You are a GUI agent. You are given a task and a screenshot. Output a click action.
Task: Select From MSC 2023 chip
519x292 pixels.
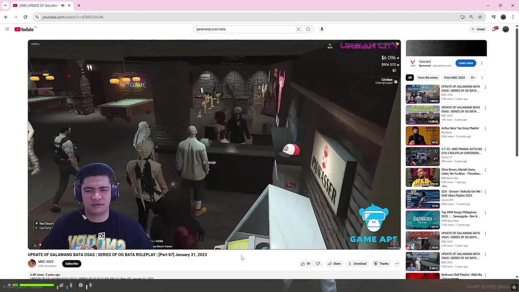click(x=454, y=77)
